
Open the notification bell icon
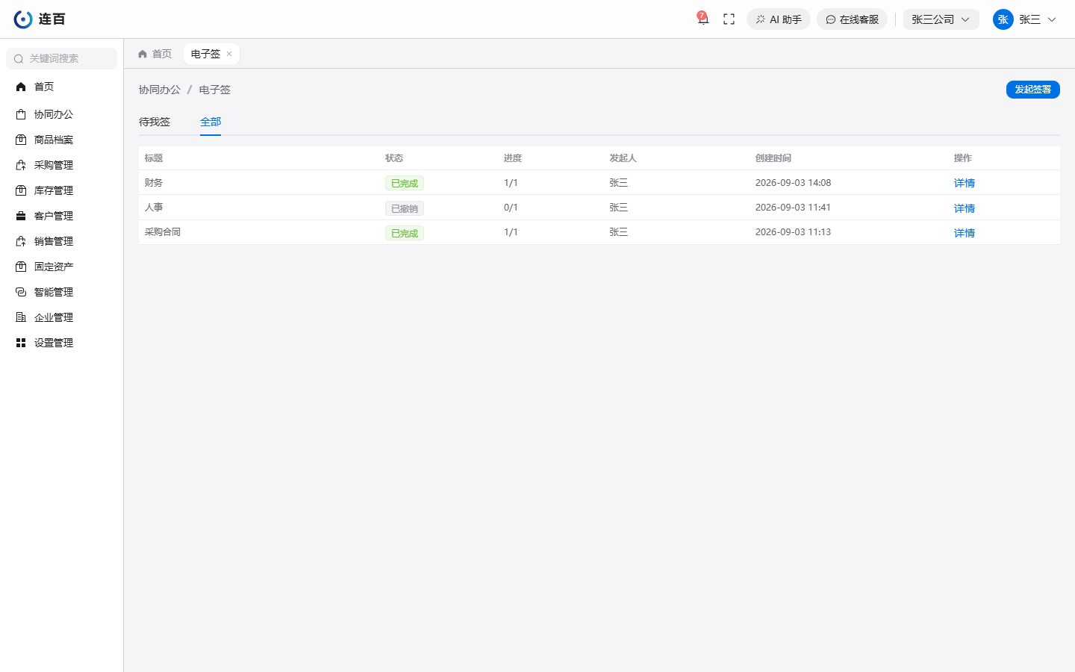(702, 19)
